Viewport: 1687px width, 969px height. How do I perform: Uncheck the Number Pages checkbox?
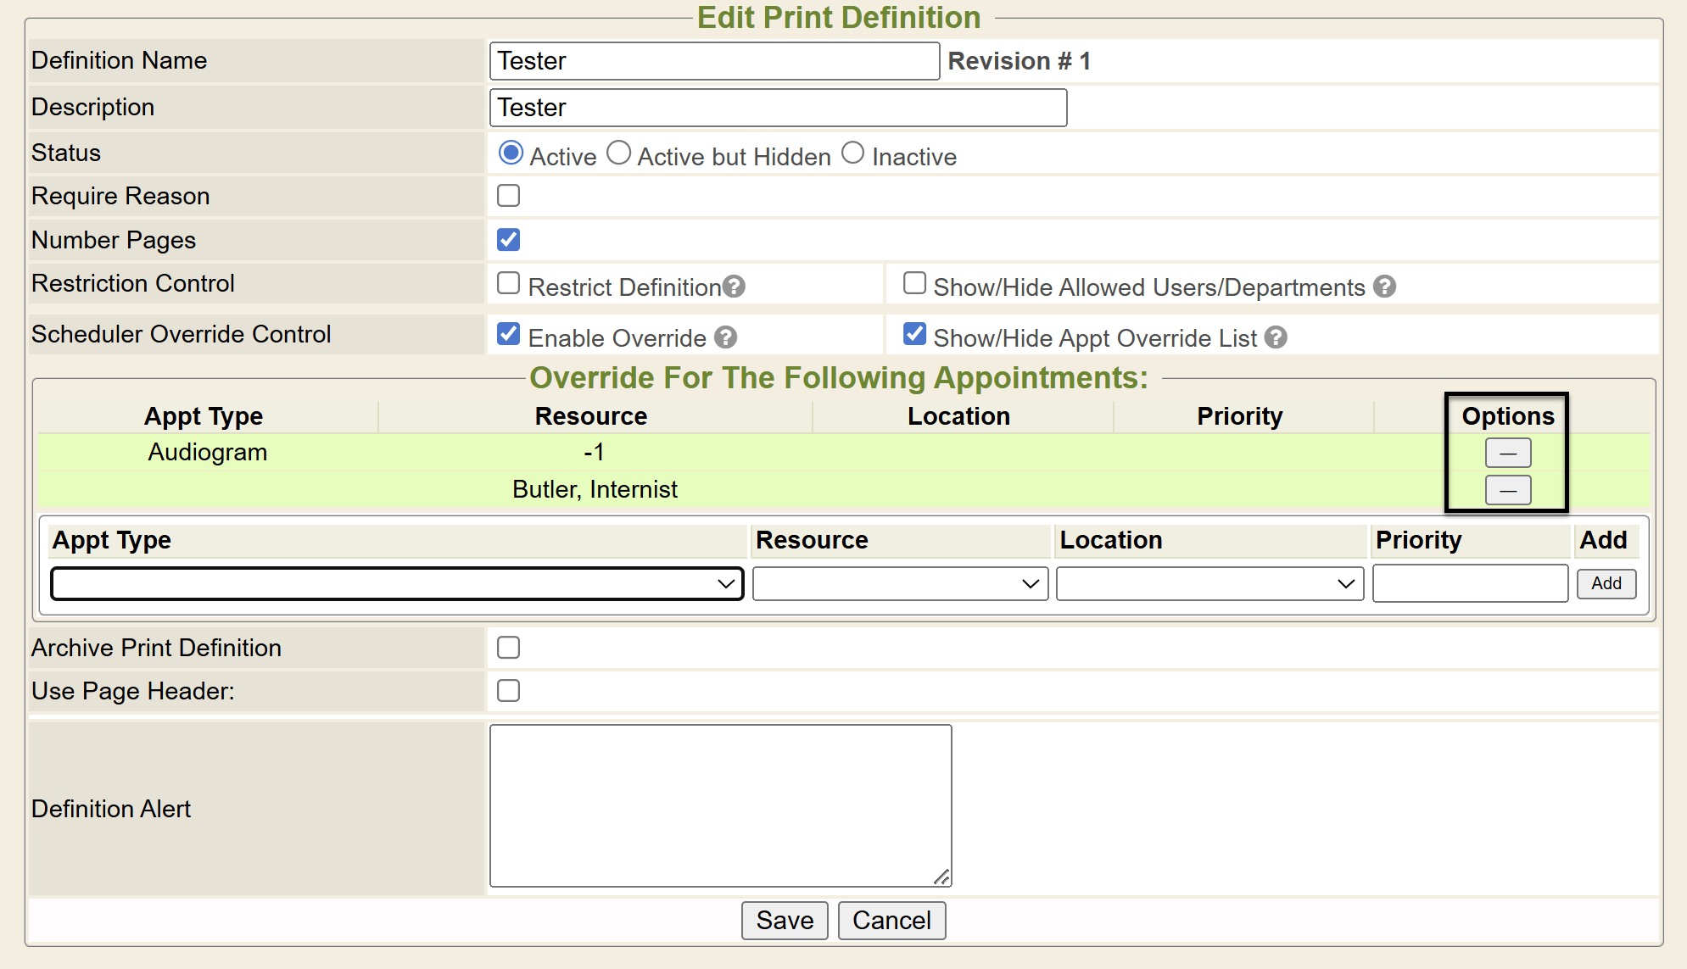pos(509,240)
